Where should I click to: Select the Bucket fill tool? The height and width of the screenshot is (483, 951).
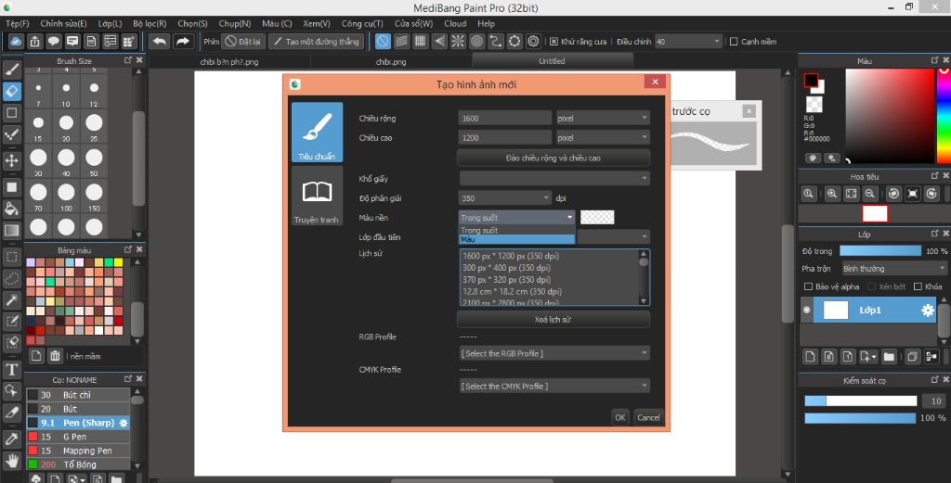(x=11, y=210)
